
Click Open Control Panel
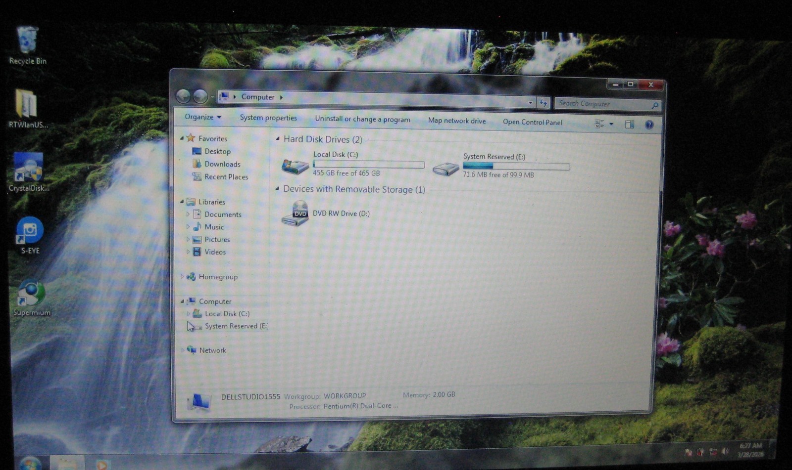(x=533, y=122)
